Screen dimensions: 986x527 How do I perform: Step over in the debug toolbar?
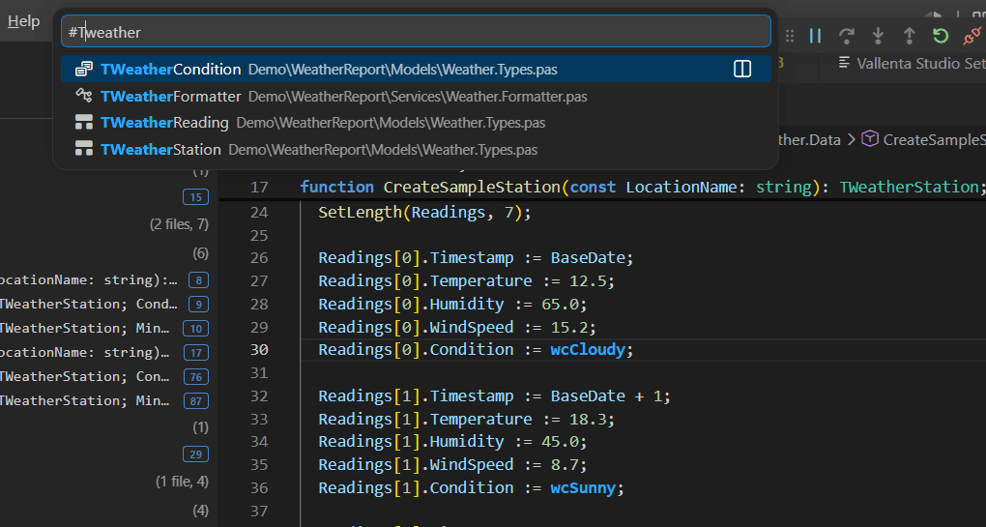(x=847, y=36)
